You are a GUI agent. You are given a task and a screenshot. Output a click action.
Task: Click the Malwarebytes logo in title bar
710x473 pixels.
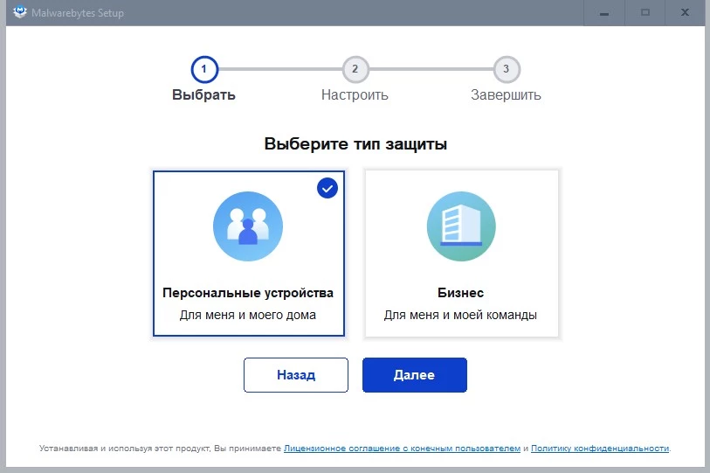click(21, 12)
